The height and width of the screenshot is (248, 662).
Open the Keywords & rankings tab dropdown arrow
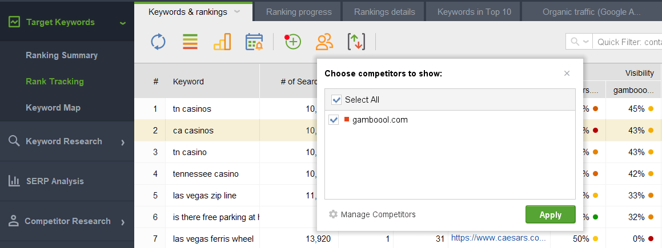237,12
